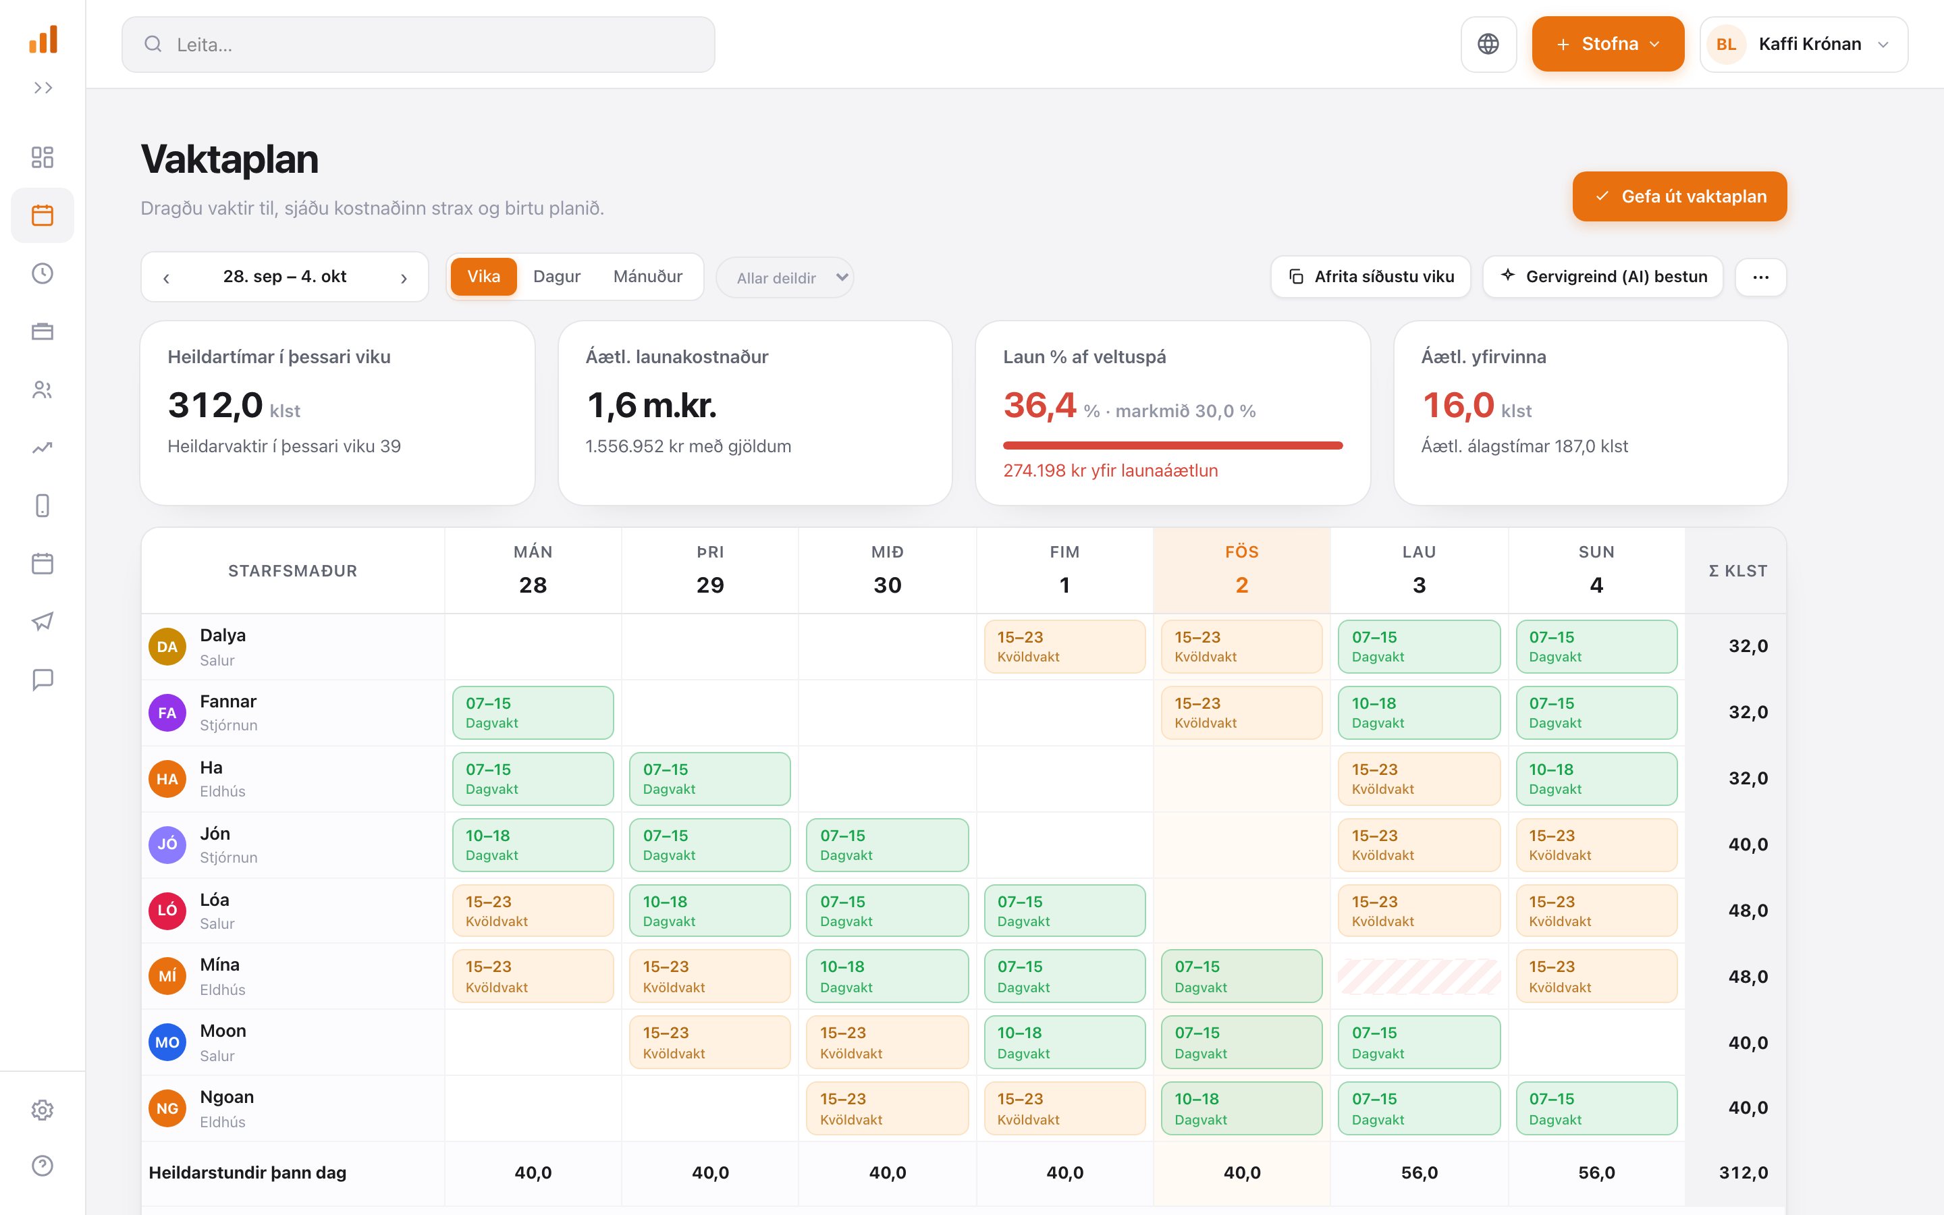
Task: Open the mobile phone sidebar icon
Action: [43, 506]
